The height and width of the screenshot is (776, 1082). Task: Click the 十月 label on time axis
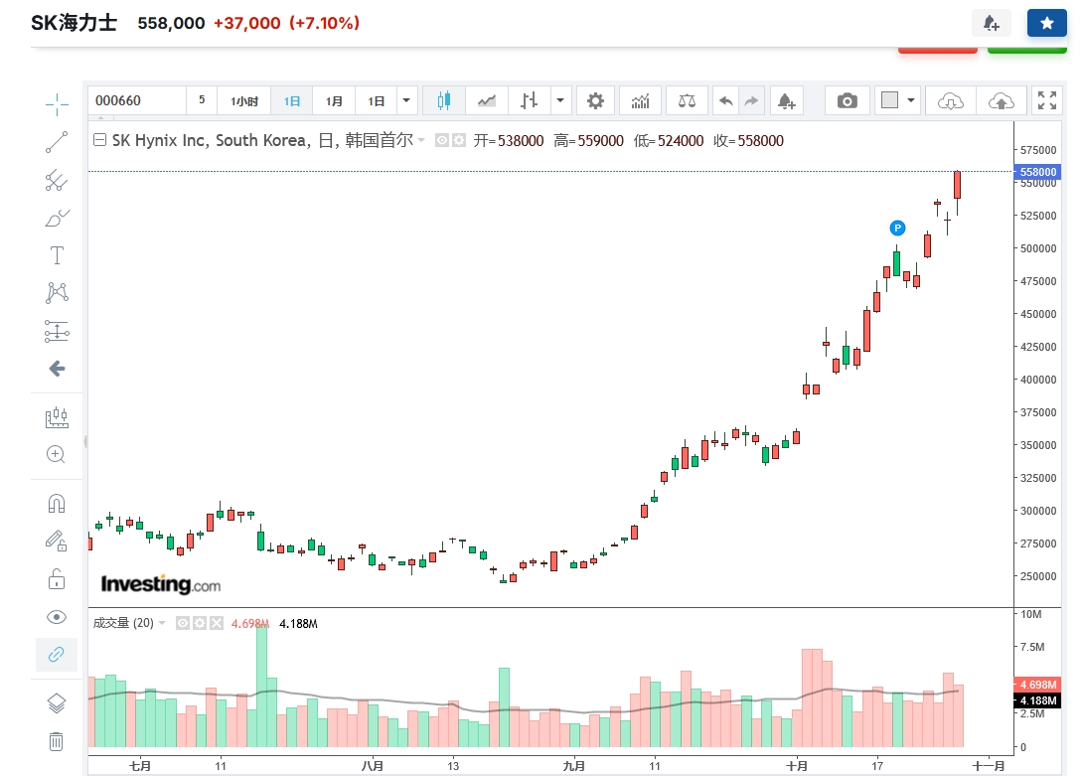click(796, 766)
